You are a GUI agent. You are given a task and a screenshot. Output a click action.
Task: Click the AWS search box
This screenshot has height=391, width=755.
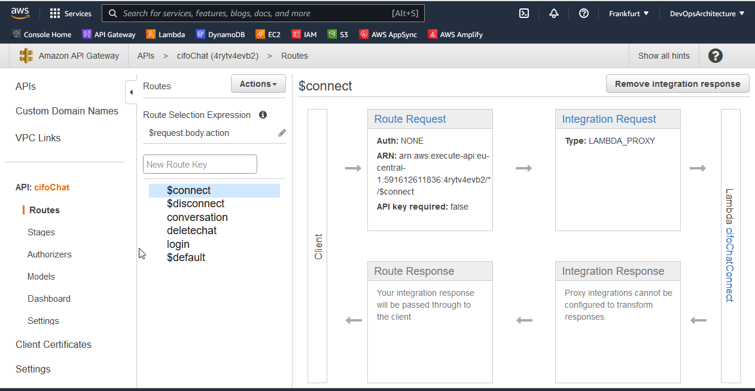tap(263, 13)
